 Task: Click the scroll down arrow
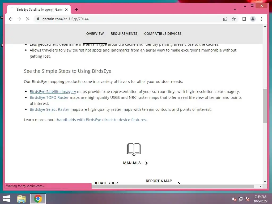pyautogui.click(x=265, y=182)
